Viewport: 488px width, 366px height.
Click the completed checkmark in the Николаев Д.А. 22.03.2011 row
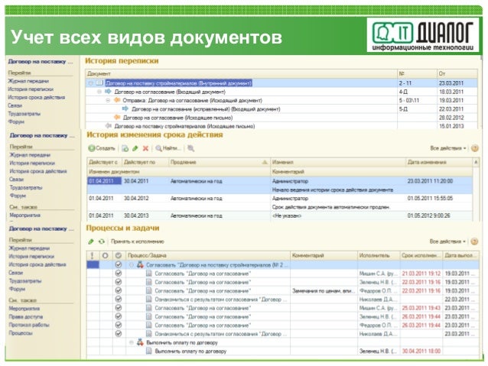click(x=119, y=300)
